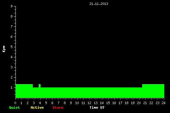
Task: Click hour 4 on the time axis
Action: [x=40, y=103]
